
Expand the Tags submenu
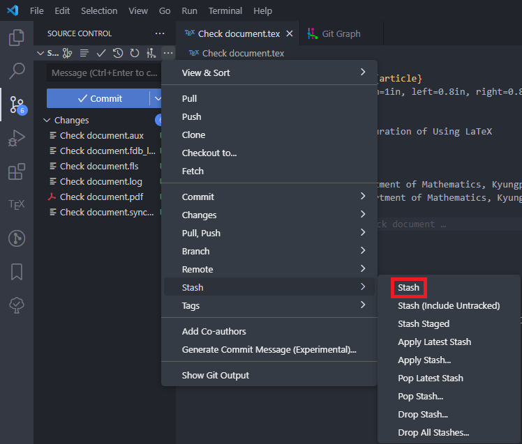click(269, 305)
